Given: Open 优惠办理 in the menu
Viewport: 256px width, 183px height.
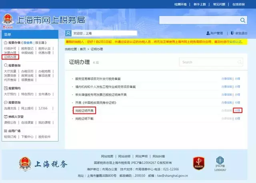Looking at the screenshot, I should (x=44, y=53).
